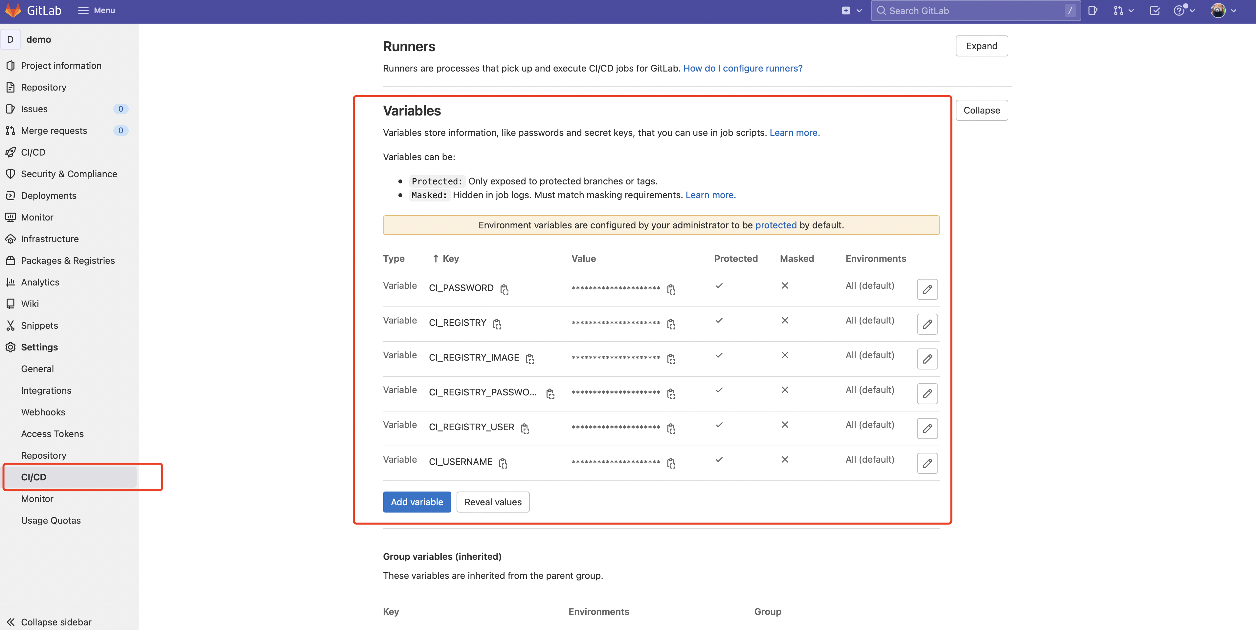The width and height of the screenshot is (1256, 630).
Task: Edit the CI_PASSWORD variable with pencil icon
Action: pos(927,289)
